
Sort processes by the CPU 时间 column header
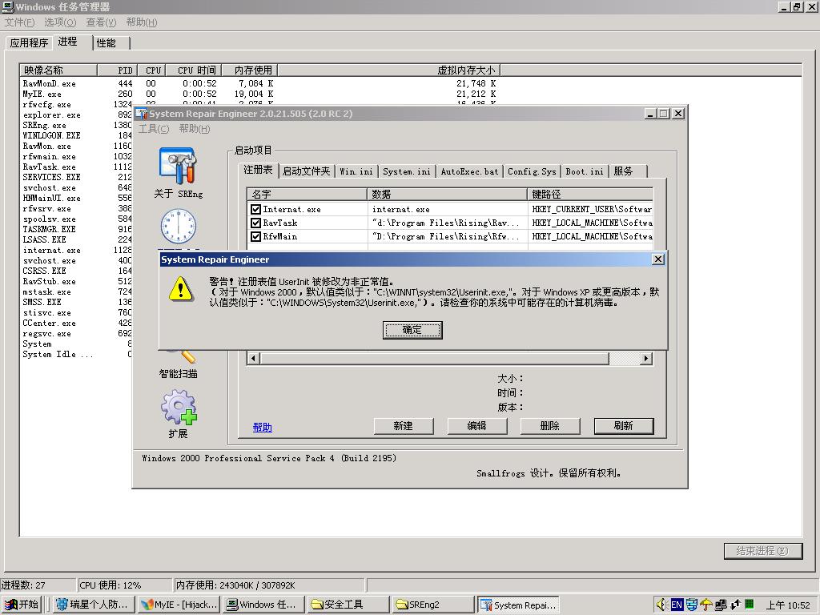click(x=193, y=70)
